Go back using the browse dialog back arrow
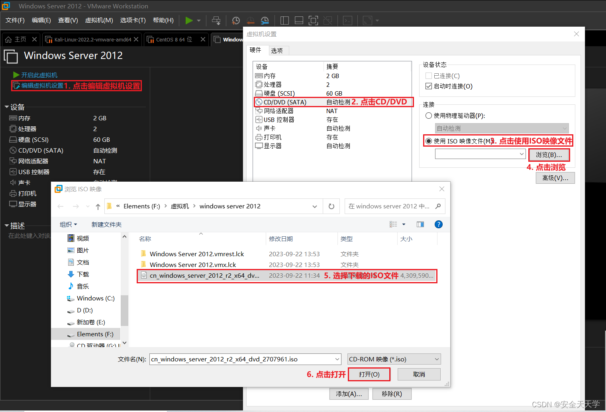606x412 pixels. tap(61, 206)
